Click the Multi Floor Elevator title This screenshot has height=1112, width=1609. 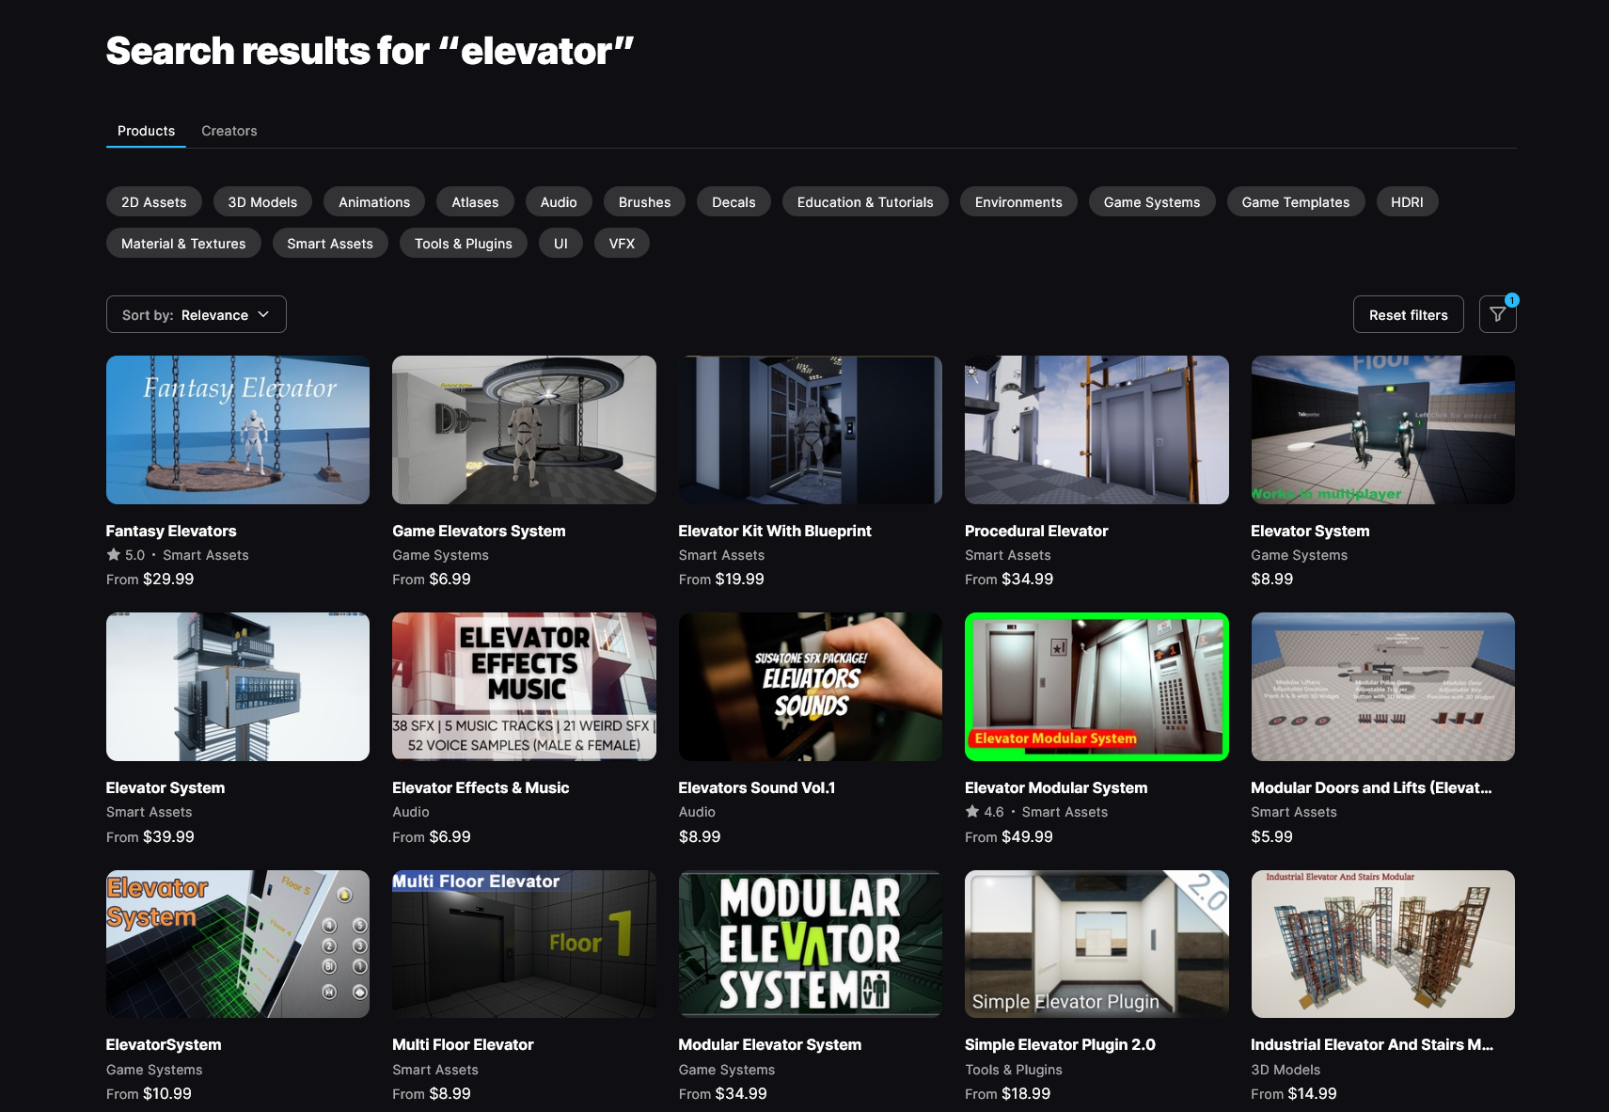463,1044
